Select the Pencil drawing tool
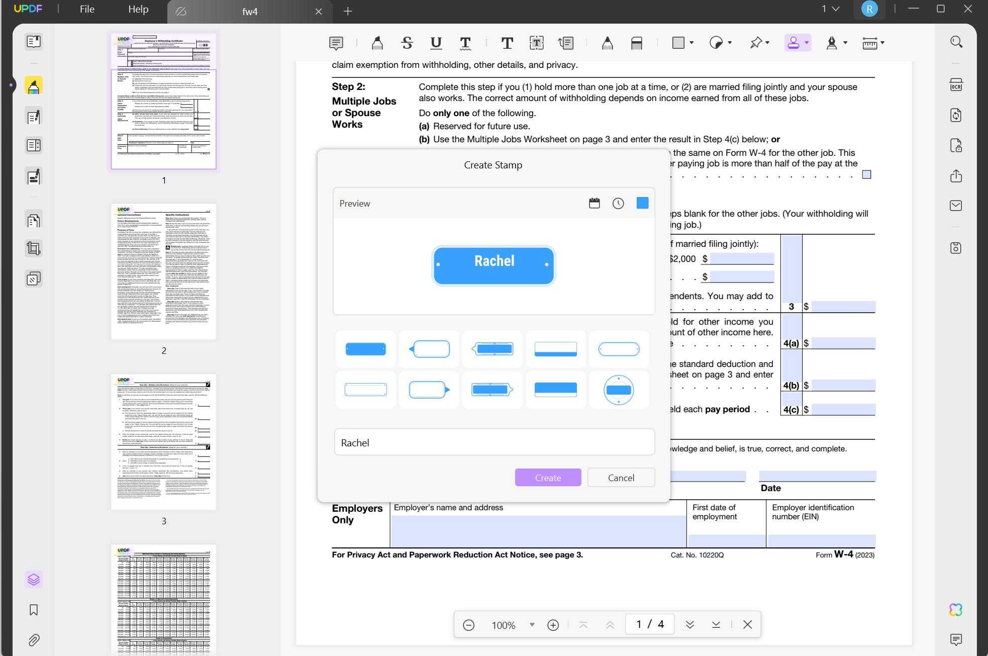The image size is (988, 656). [608, 43]
